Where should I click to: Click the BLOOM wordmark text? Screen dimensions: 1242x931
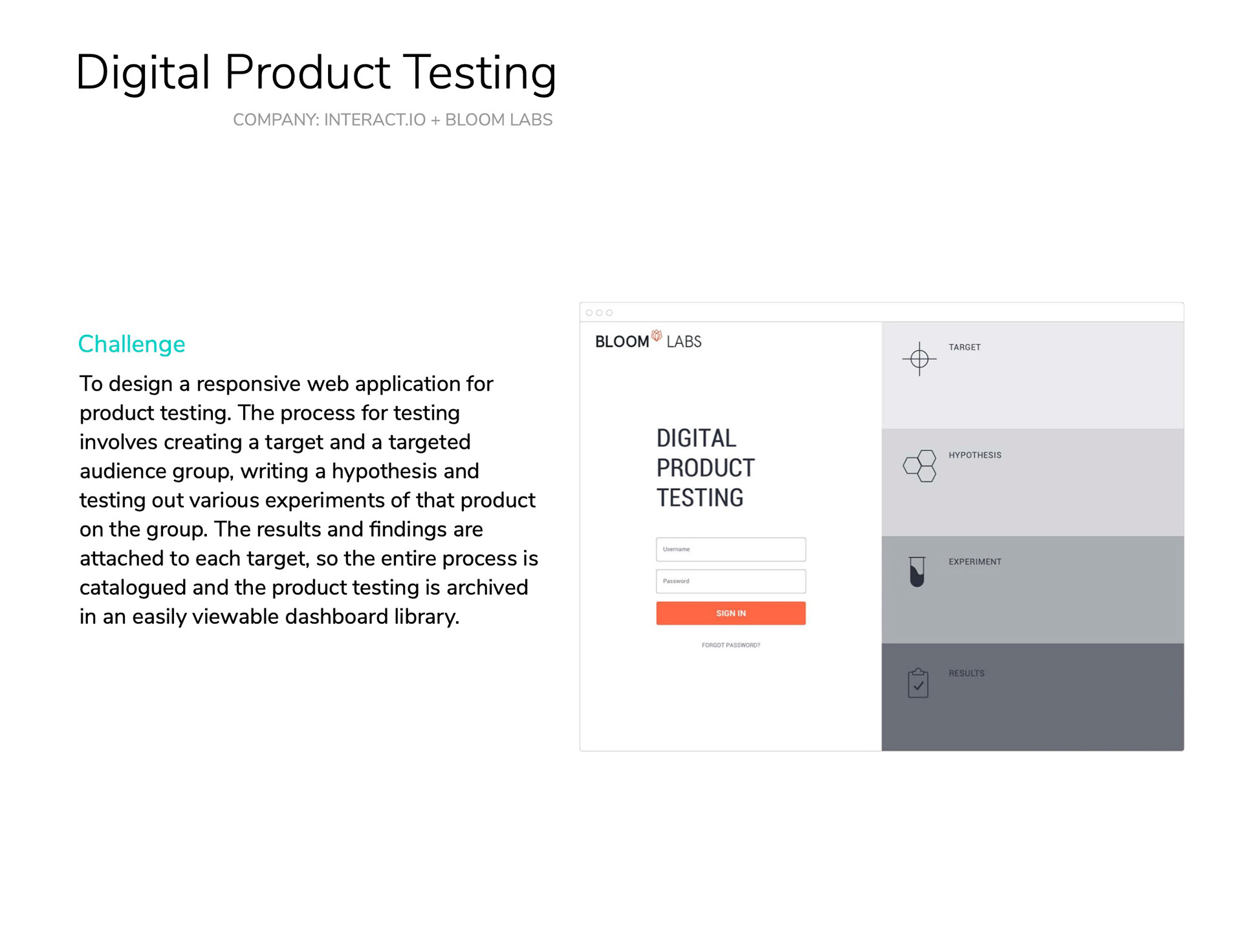[622, 342]
